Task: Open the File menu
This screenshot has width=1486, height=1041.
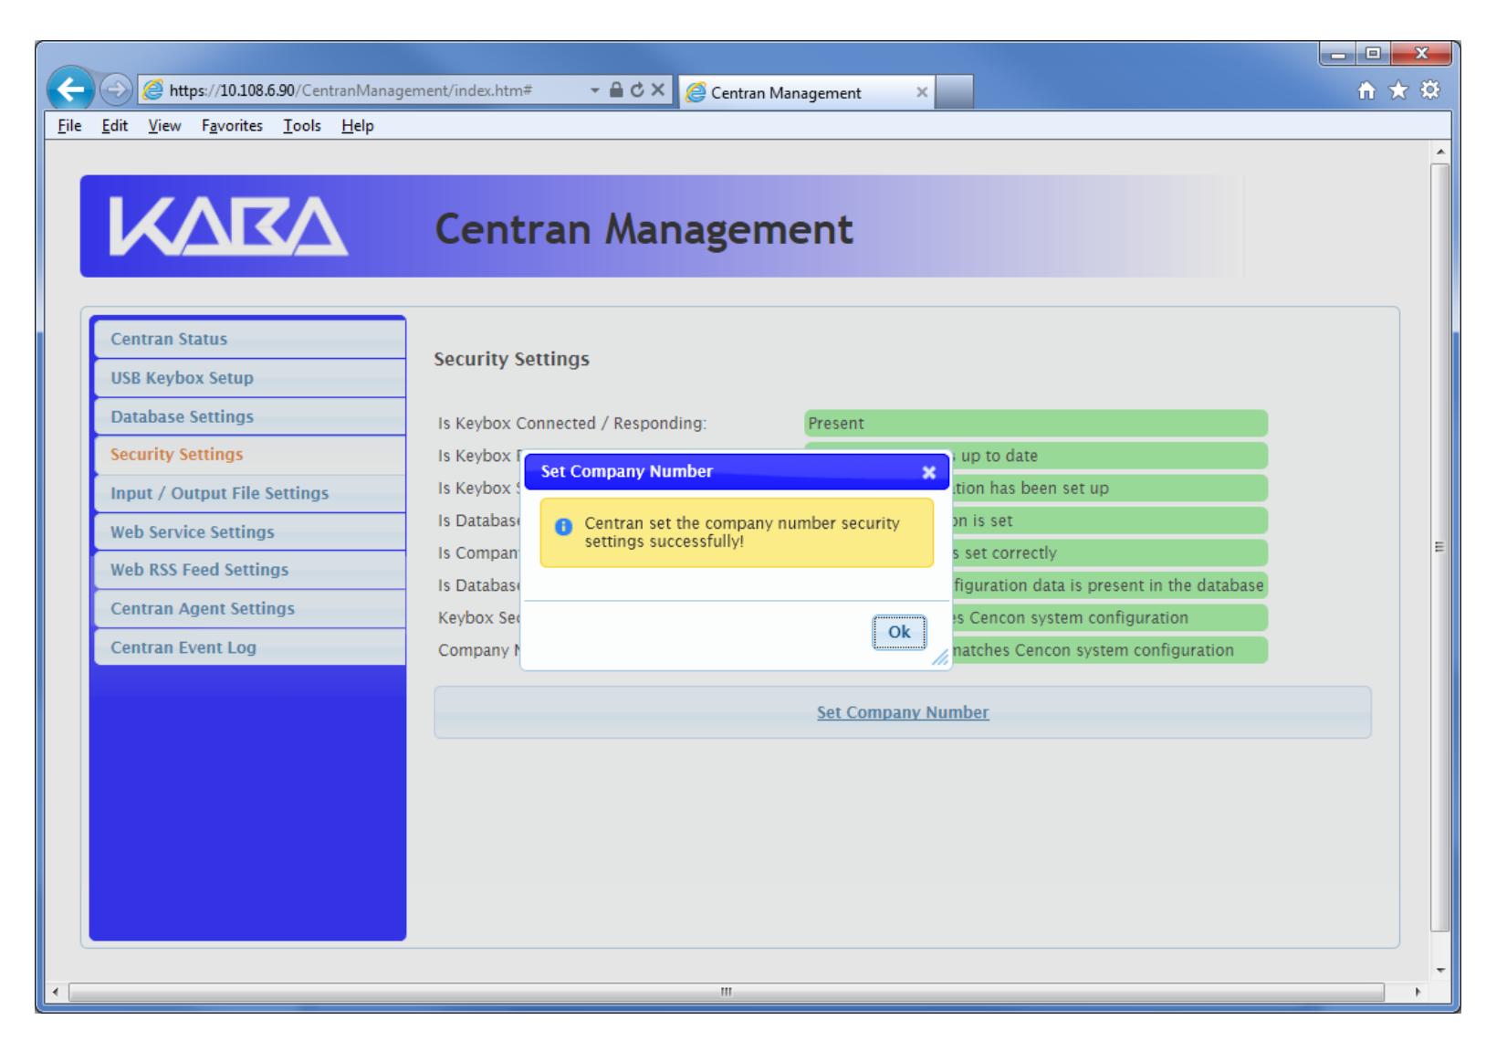Action: click(69, 126)
